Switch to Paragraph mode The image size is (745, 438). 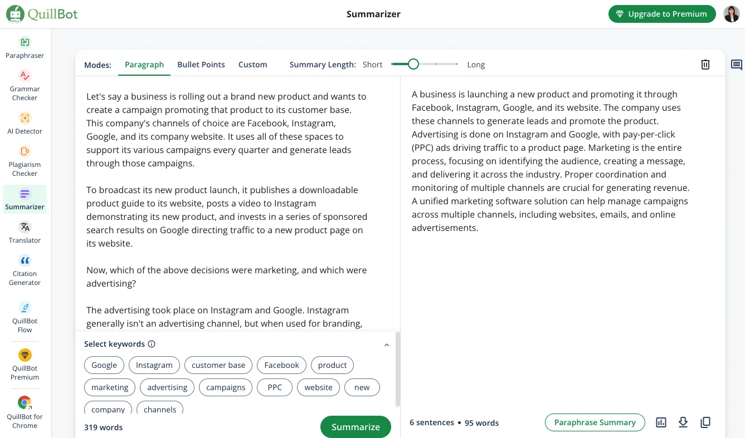click(144, 65)
